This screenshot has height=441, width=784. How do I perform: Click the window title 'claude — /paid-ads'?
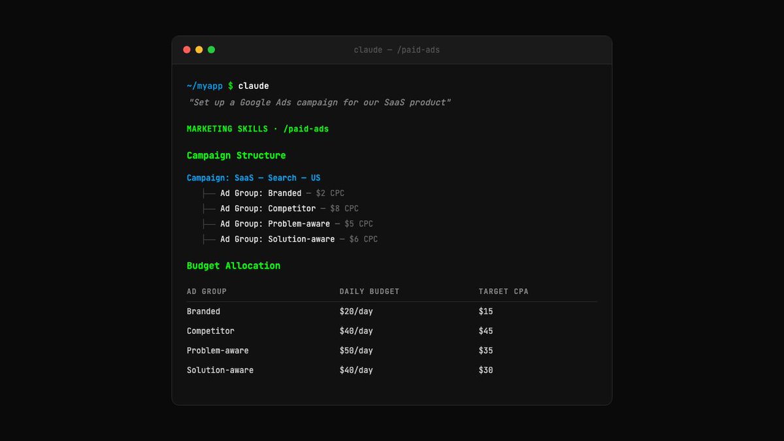(x=397, y=50)
